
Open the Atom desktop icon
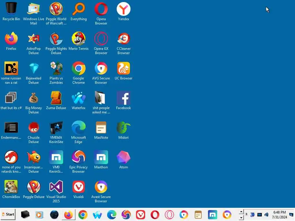123,160
